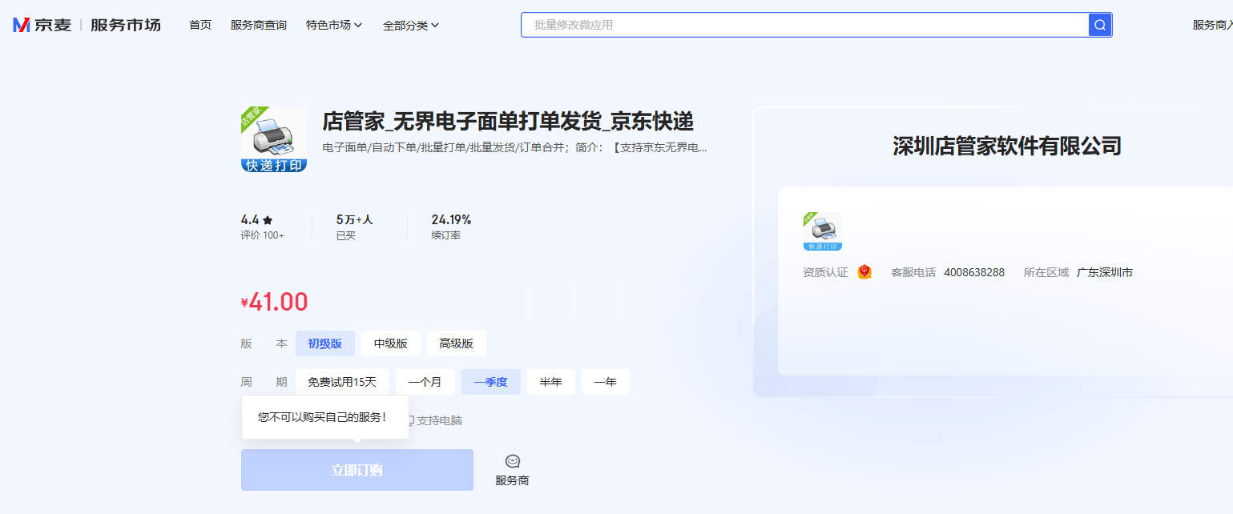Open the 服务商 customer service chat icon

[512, 462]
